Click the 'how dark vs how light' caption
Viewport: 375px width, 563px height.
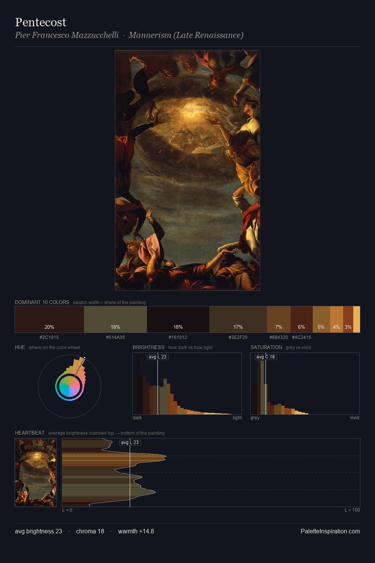[190, 348]
